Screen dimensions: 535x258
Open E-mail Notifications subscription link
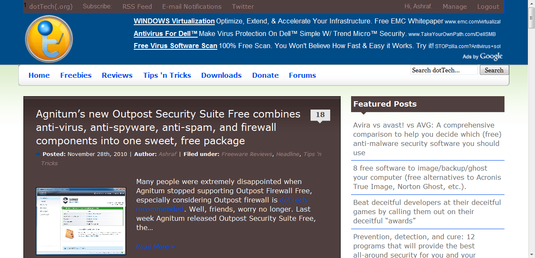(192, 6)
